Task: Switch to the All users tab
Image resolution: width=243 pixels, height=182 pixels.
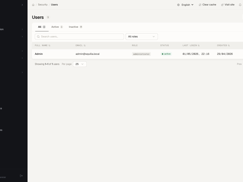Action: (42, 27)
